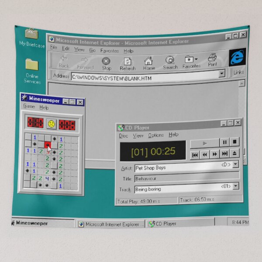Open the Go menu in Internet Explorer
This screenshot has height=262, width=262.
pos(92,50)
